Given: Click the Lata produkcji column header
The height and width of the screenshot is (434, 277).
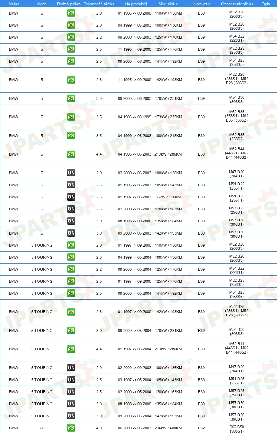Looking at the screenshot, I should [135, 4].
